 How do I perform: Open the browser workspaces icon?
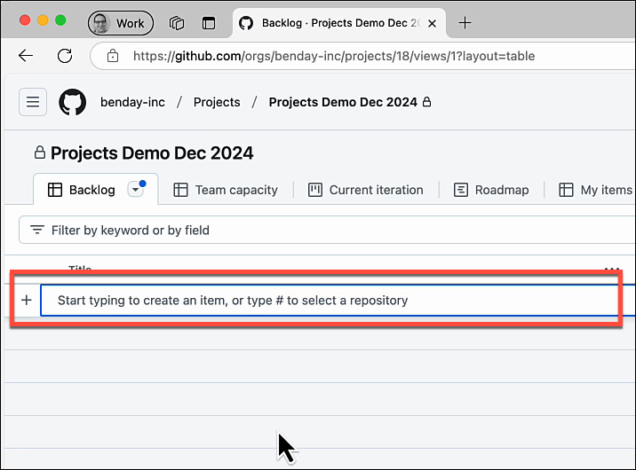[177, 23]
